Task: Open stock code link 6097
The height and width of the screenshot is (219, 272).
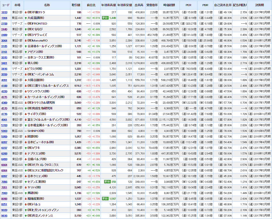Action: (4, 142)
